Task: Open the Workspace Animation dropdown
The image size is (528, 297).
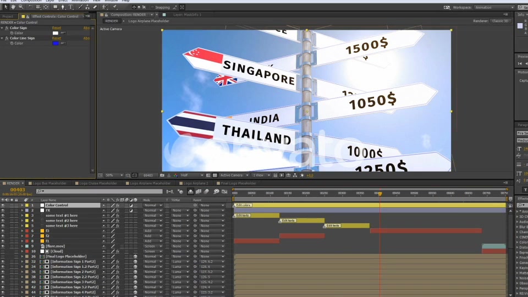Action: [494, 7]
